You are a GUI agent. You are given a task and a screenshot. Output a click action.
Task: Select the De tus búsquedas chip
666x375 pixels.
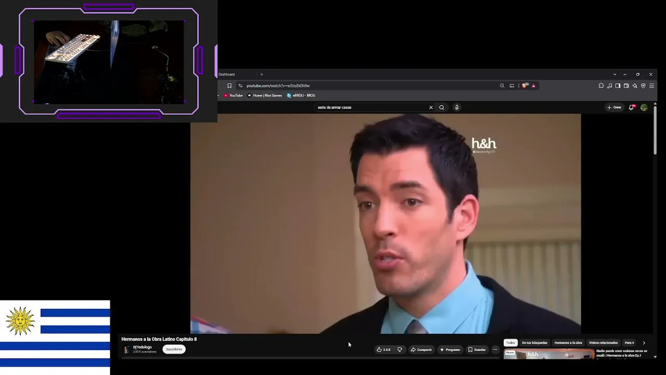click(x=534, y=343)
